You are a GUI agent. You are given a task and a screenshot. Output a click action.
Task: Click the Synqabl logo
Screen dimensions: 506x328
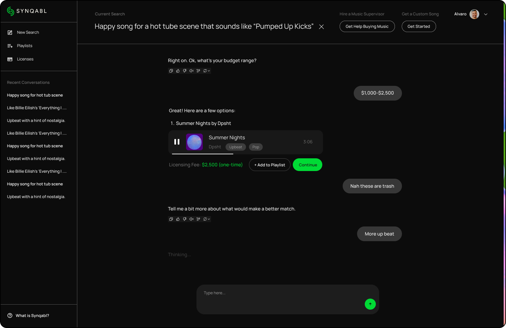click(x=27, y=11)
